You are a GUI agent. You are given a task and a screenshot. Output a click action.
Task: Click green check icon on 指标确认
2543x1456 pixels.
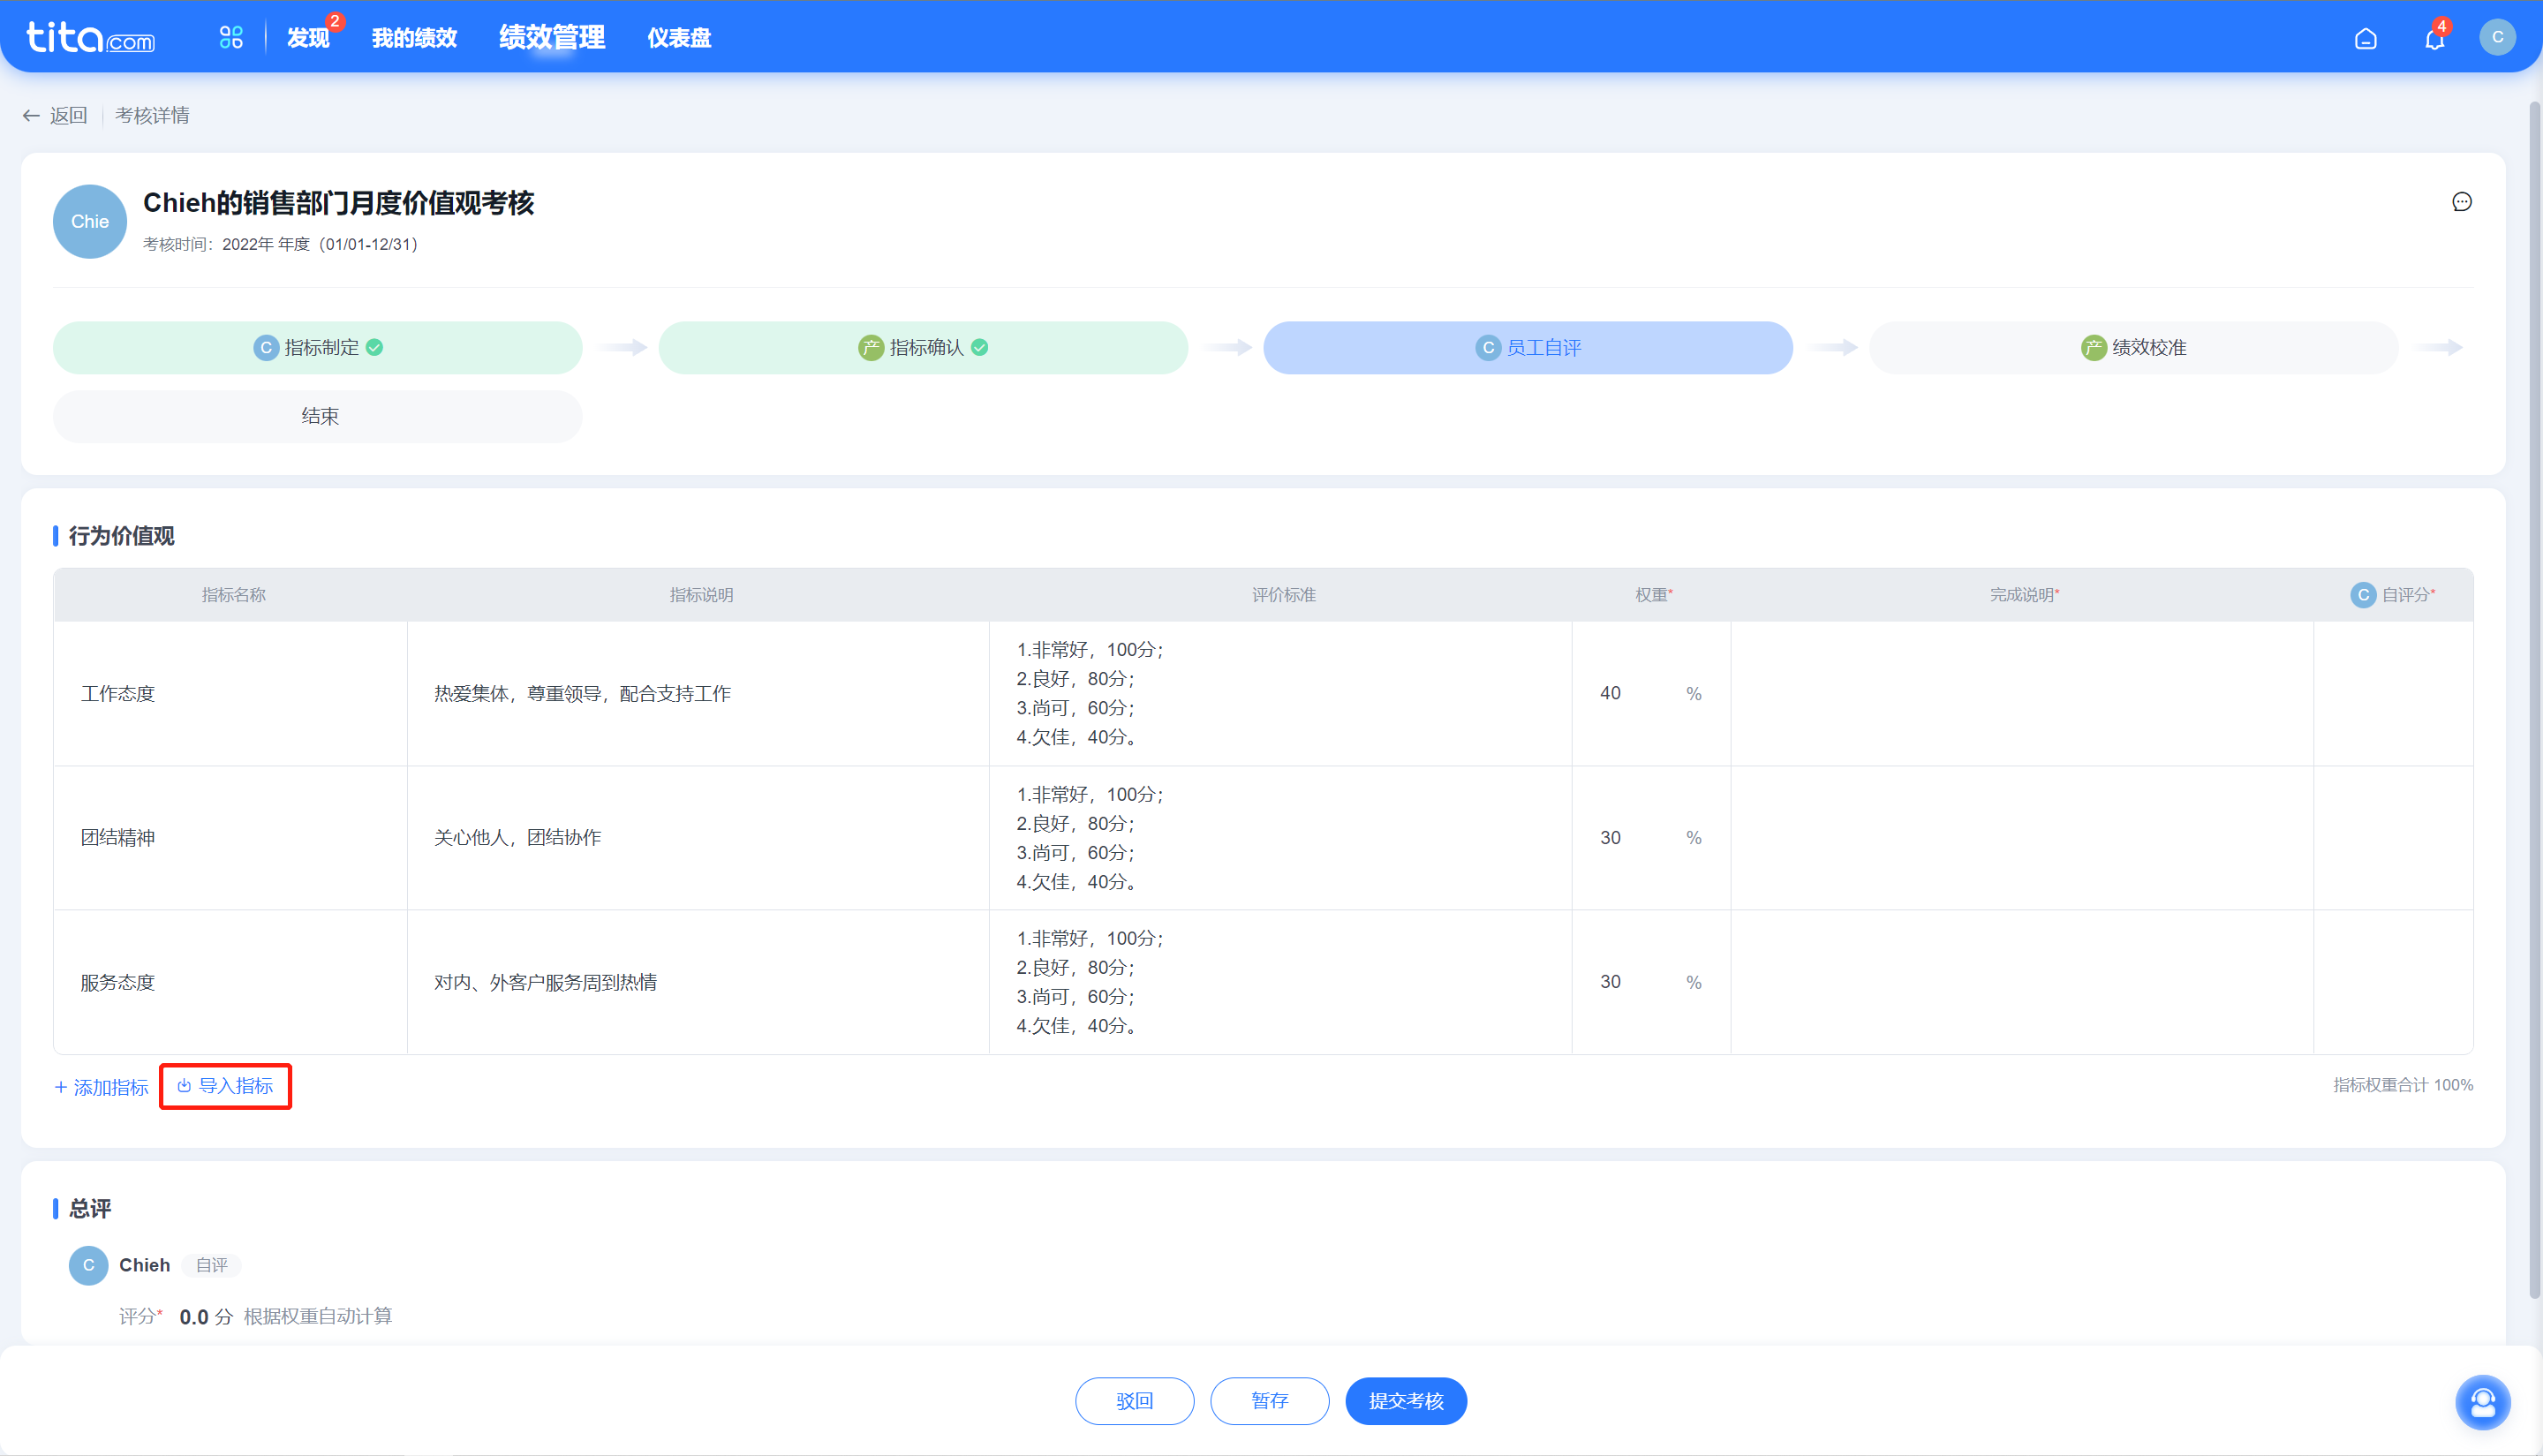point(980,348)
